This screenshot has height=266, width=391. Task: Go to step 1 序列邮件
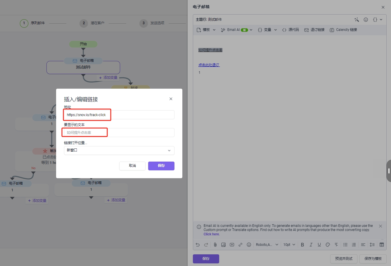tap(32, 23)
